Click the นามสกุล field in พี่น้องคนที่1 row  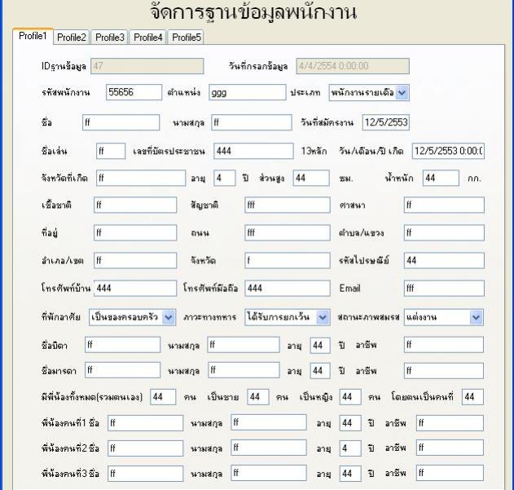[269, 422]
